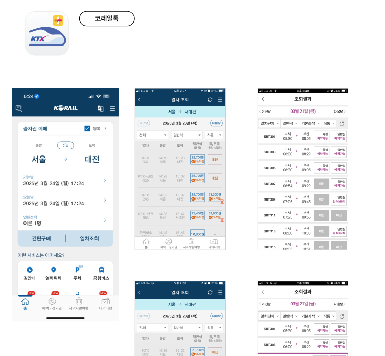385x356 pixels.
Task: Select departure station 서울
Action: pyautogui.click(x=39, y=159)
